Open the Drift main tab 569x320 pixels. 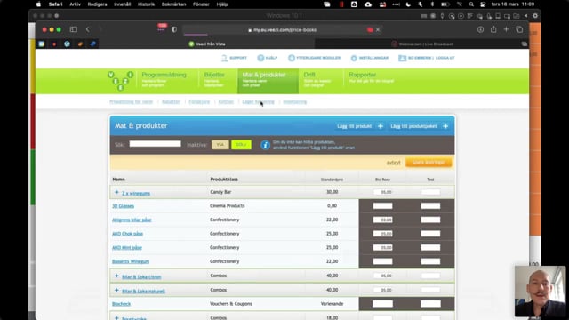click(317, 79)
